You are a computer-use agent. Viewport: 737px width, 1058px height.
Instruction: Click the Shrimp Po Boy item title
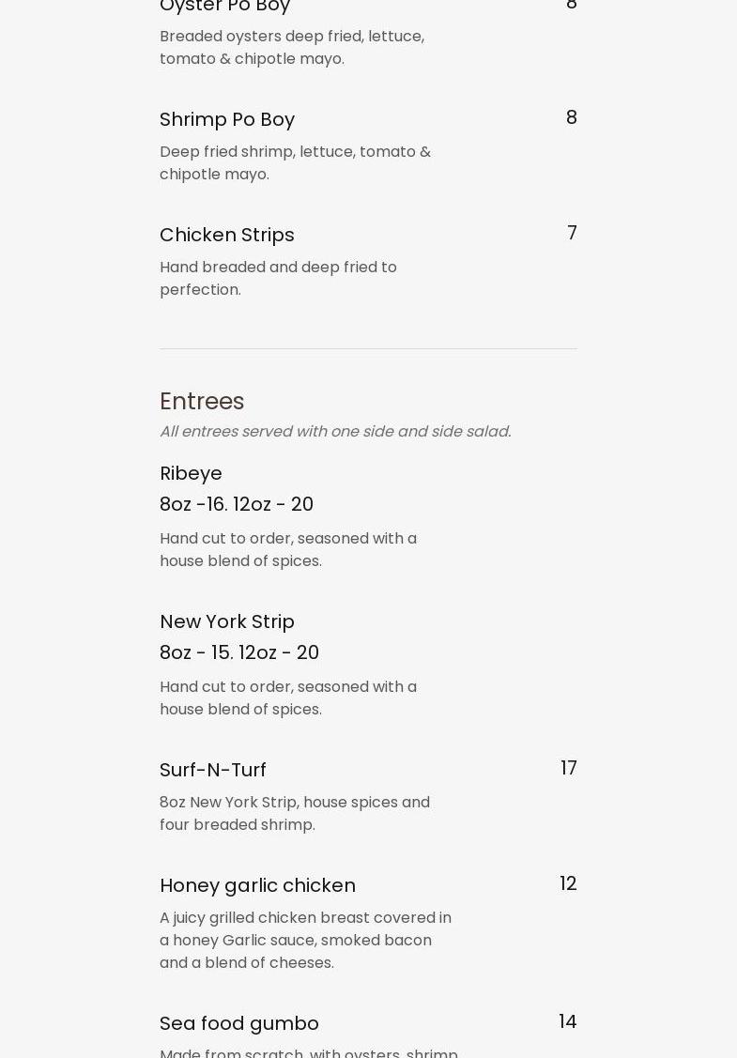[227, 119]
